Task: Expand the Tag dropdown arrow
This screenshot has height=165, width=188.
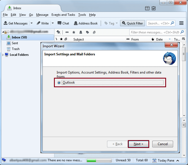Action: (117, 23)
